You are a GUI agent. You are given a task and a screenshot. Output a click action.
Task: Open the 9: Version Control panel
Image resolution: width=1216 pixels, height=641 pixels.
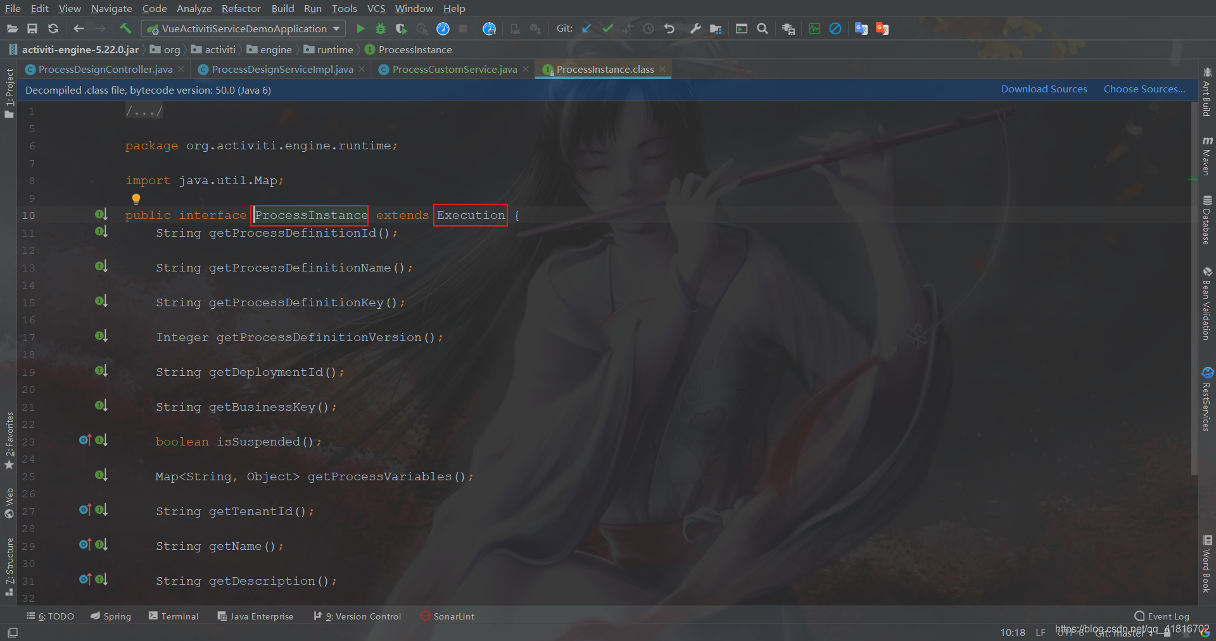point(357,616)
